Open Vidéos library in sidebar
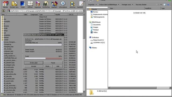Screen dimensions: 172x97 [x=95, y=32]
